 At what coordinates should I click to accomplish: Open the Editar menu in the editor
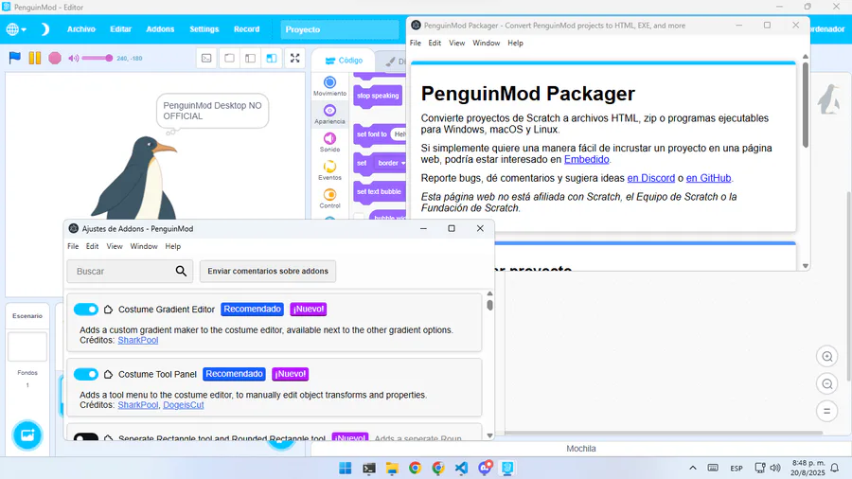coord(120,29)
